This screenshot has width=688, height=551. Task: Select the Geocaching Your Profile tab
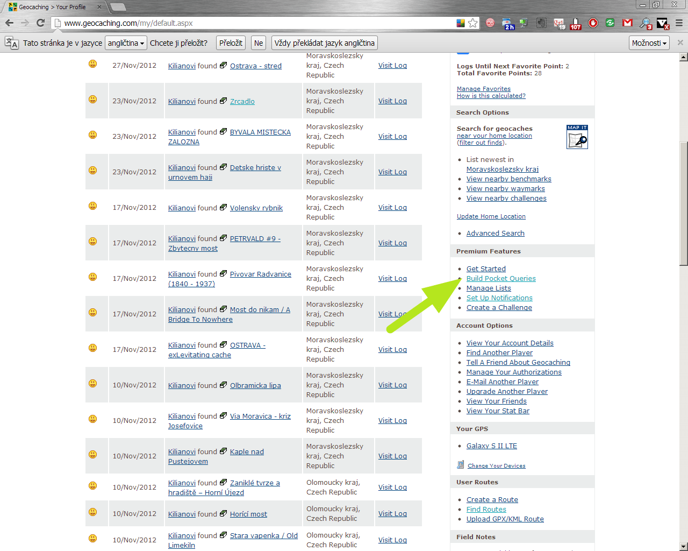(x=54, y=7)
